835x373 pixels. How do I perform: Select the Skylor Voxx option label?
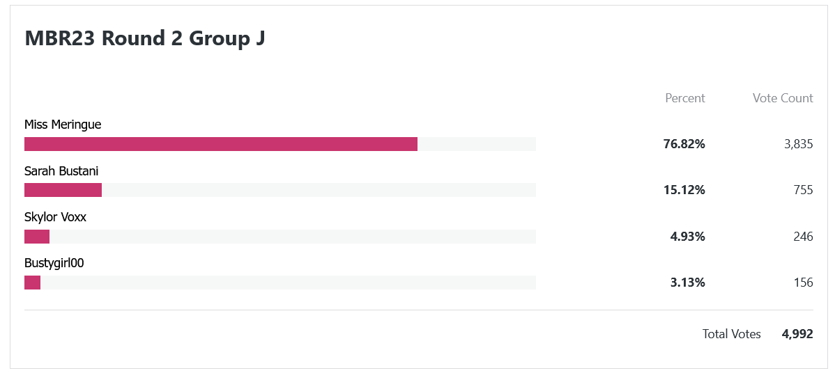click(x=55, y=217)
